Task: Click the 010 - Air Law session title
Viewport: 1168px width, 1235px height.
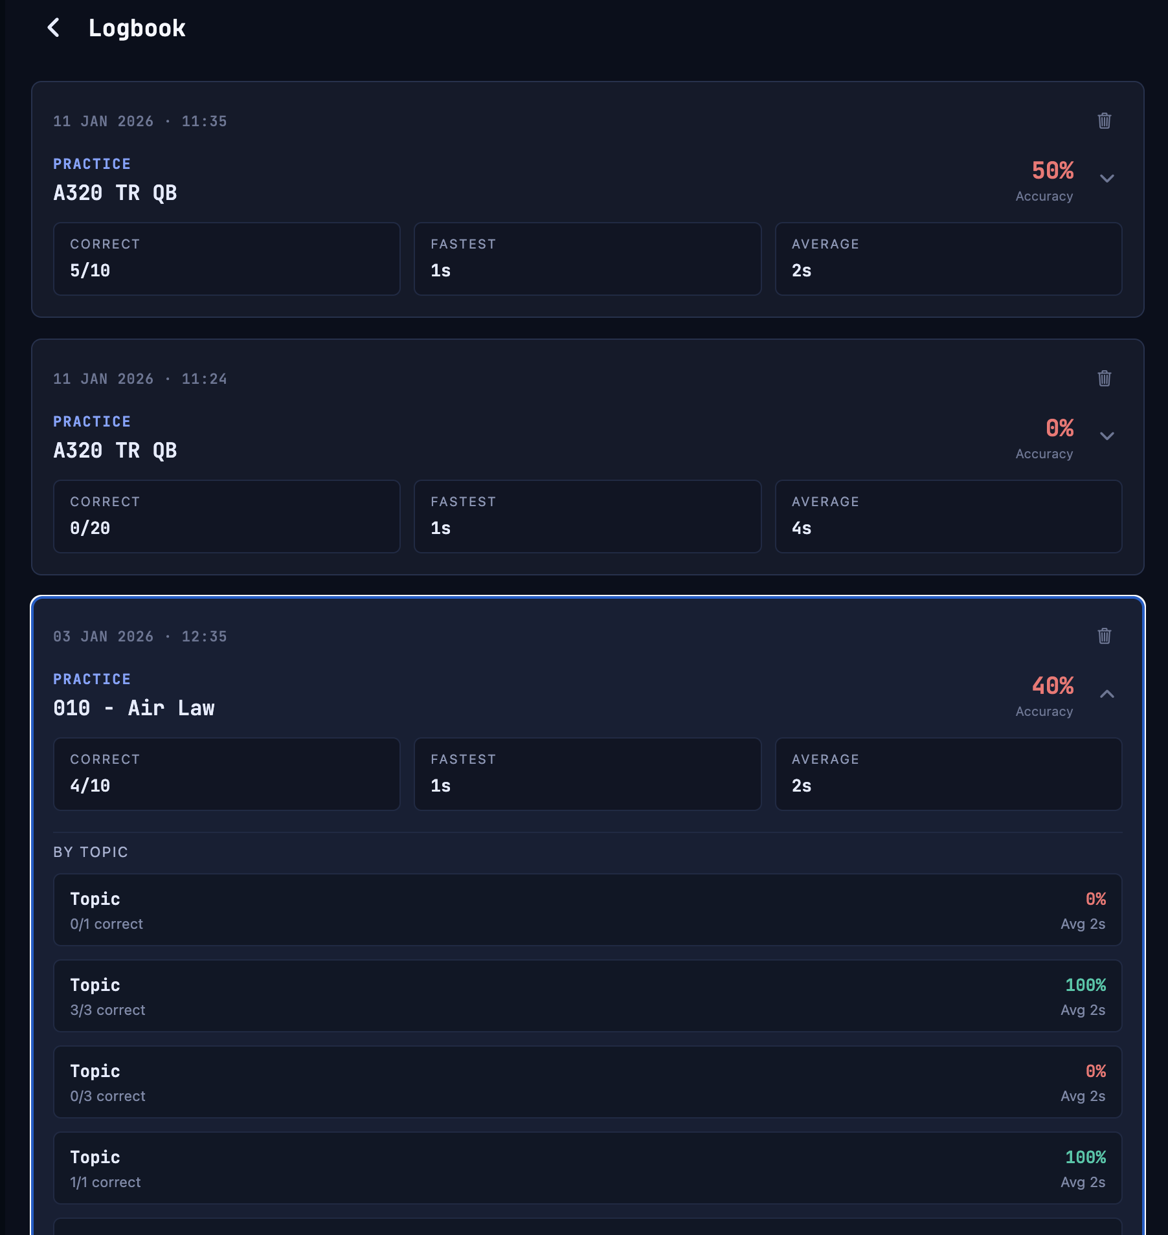Action: 134,708
